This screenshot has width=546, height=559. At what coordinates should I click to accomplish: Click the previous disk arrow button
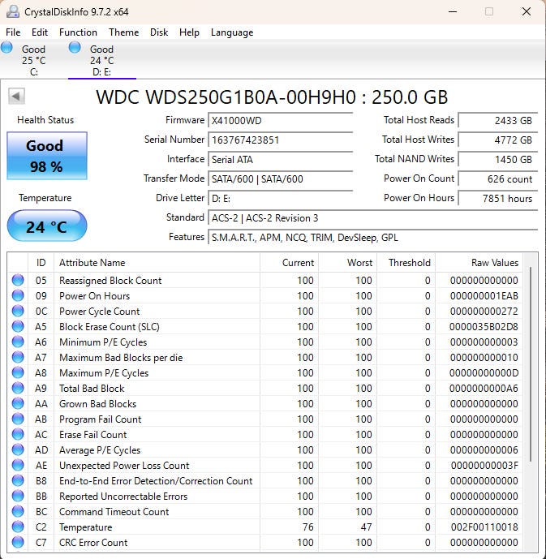point(15,97)
